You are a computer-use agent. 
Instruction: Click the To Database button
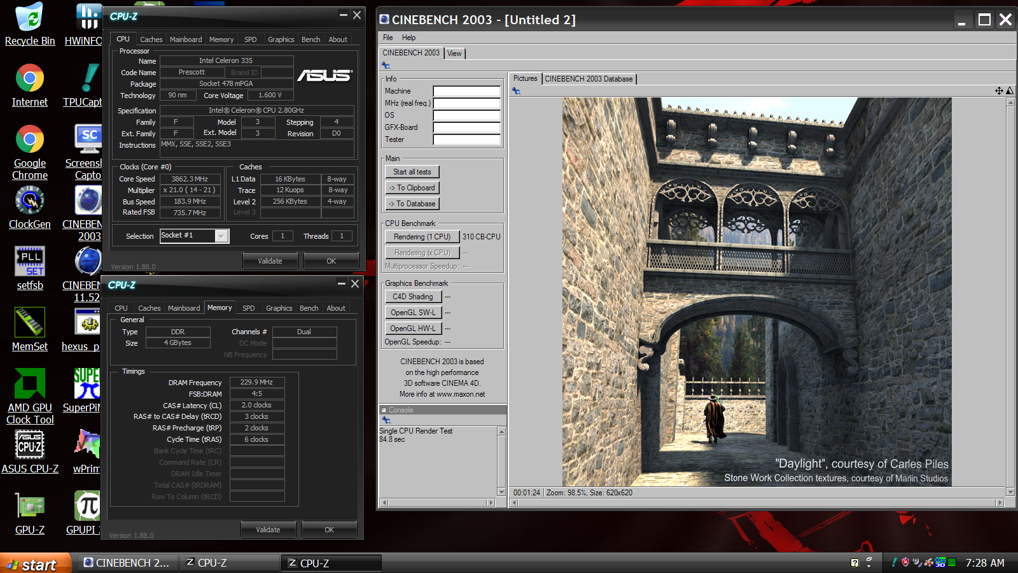[412, 204]
